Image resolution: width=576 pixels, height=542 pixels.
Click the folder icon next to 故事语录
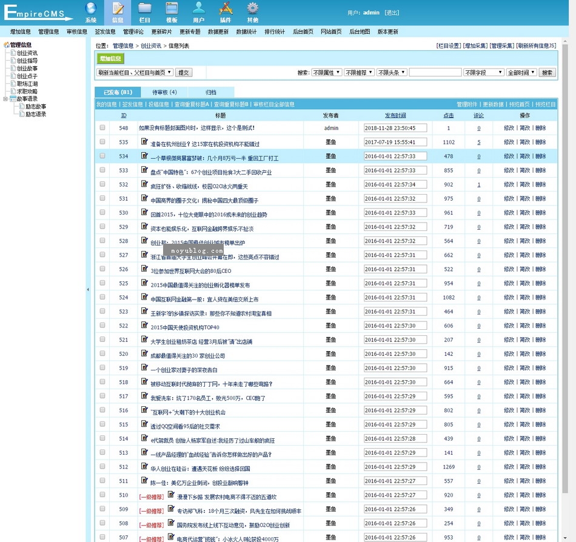coord(13,99)
